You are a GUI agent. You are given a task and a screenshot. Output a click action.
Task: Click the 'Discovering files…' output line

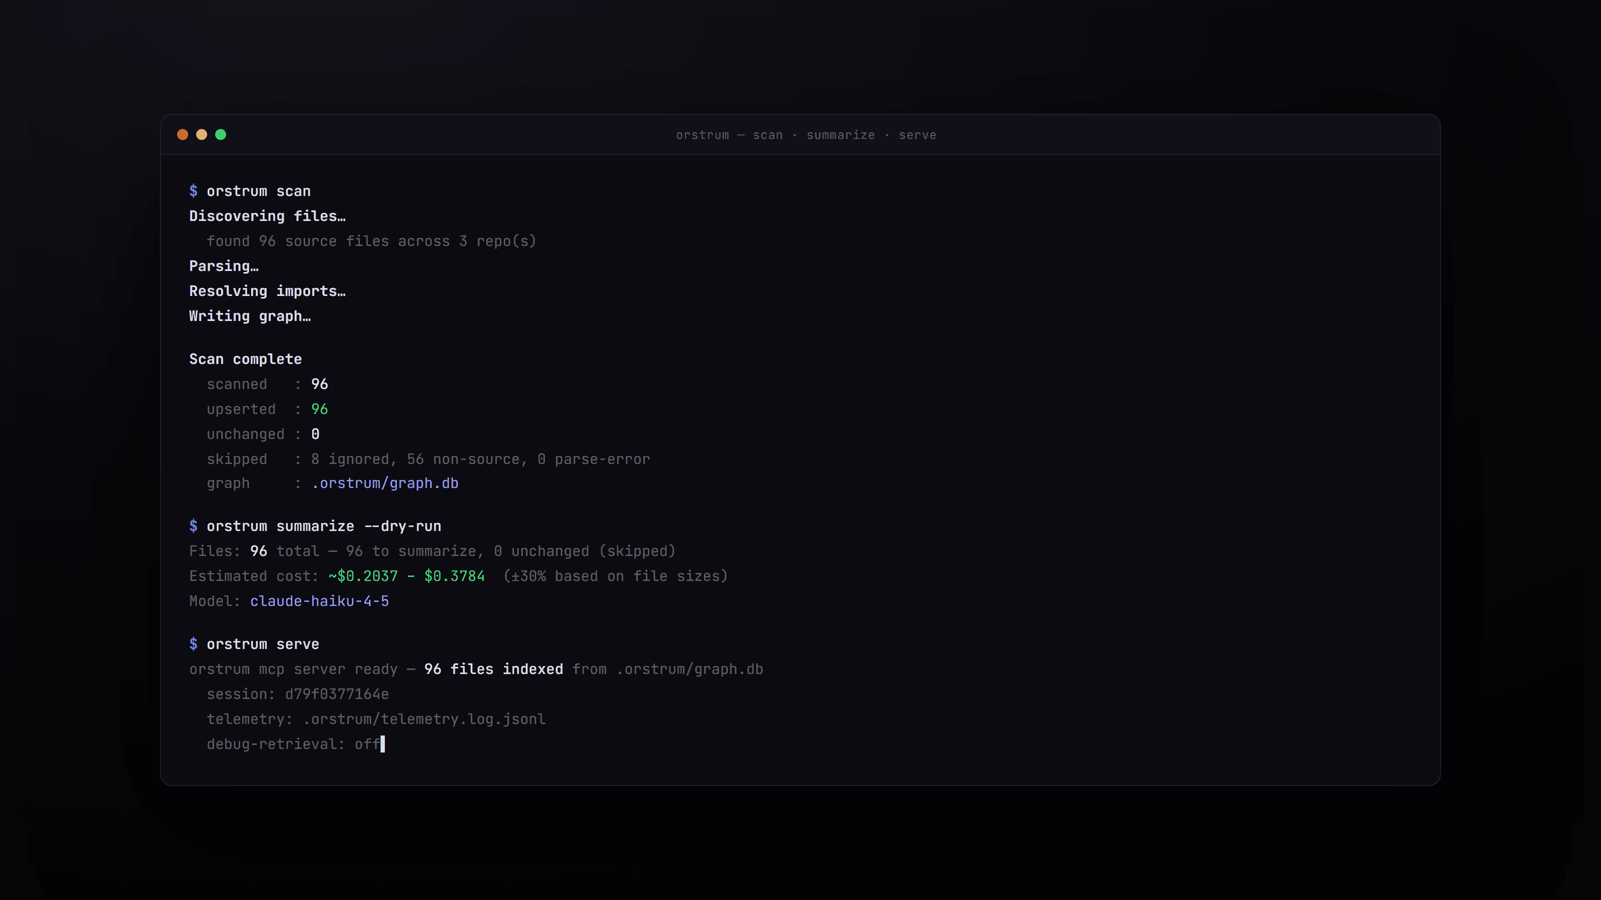(267, 216)
